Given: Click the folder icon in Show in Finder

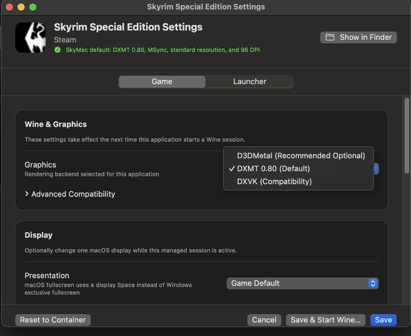Looking at the screenshot, I should coord(330,37).
